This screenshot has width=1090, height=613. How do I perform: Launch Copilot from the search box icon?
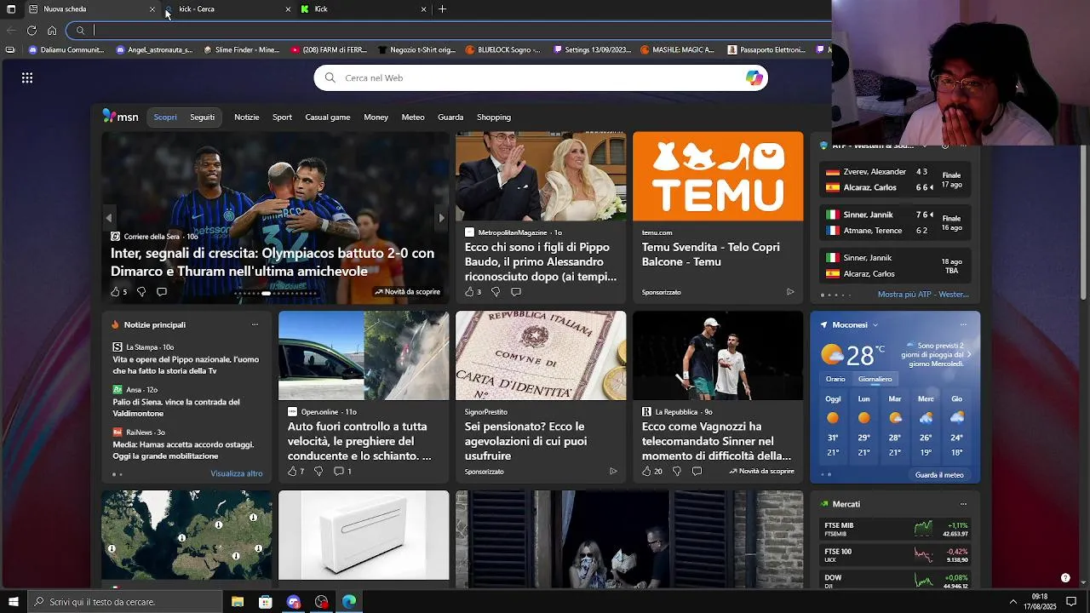[x=754, y=77]
